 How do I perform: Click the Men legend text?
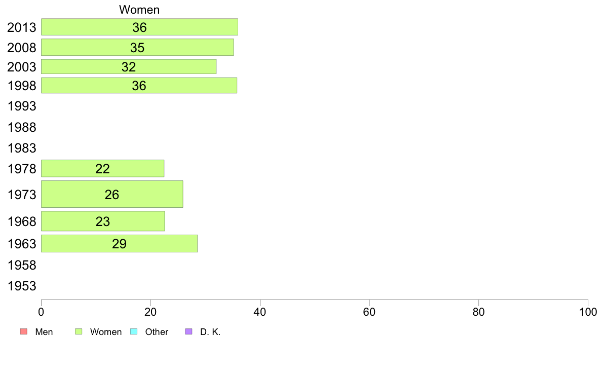[x=44, y=332]
